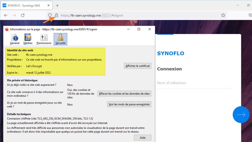Click the blue arrow sign-in button

click(241, 115)
